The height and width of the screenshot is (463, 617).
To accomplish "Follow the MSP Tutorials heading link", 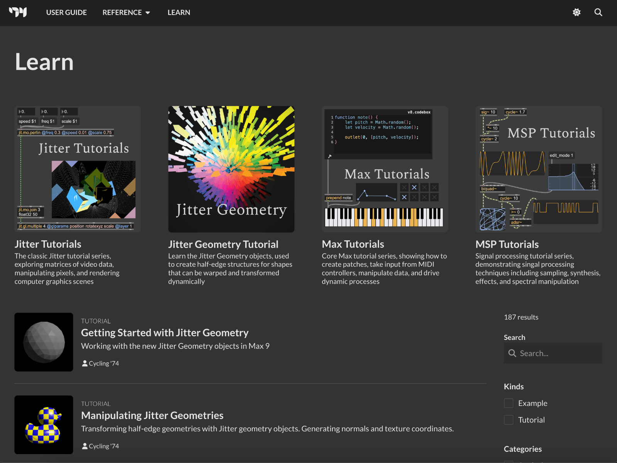I will 507,244.
